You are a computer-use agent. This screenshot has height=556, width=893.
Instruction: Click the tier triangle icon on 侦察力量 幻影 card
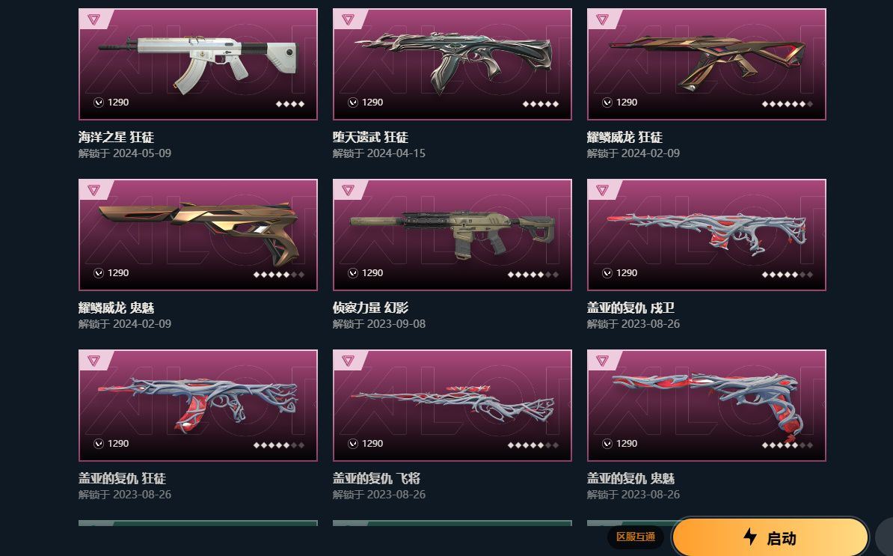348,190
